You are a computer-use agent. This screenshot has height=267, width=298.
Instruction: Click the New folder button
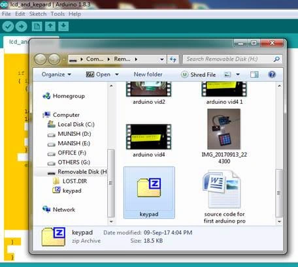[x=148, y=74]
